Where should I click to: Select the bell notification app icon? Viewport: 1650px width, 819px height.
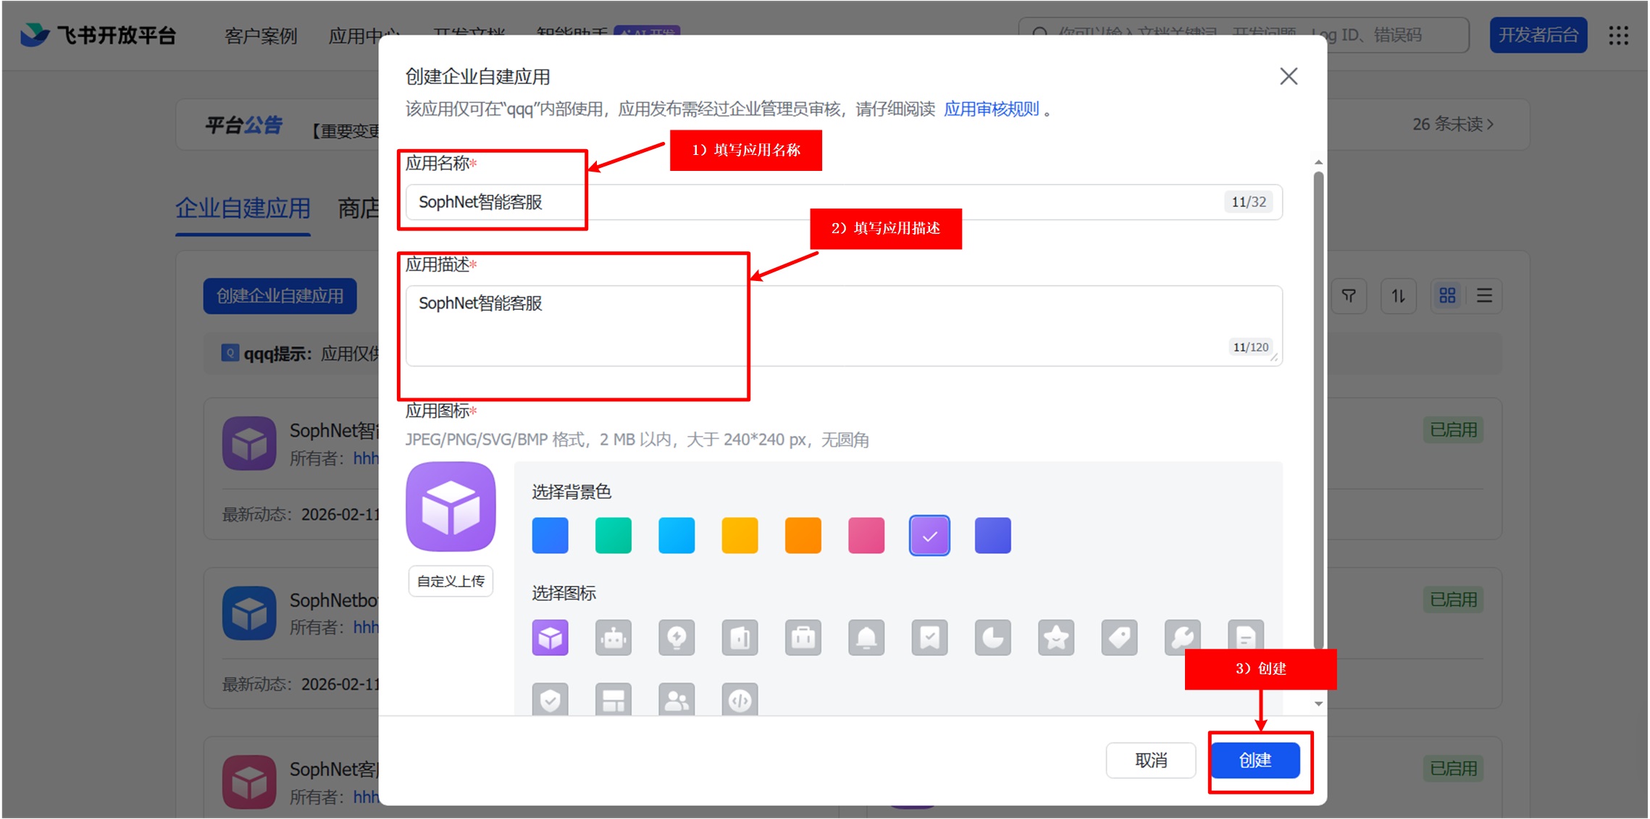click(x=866, y=638)
